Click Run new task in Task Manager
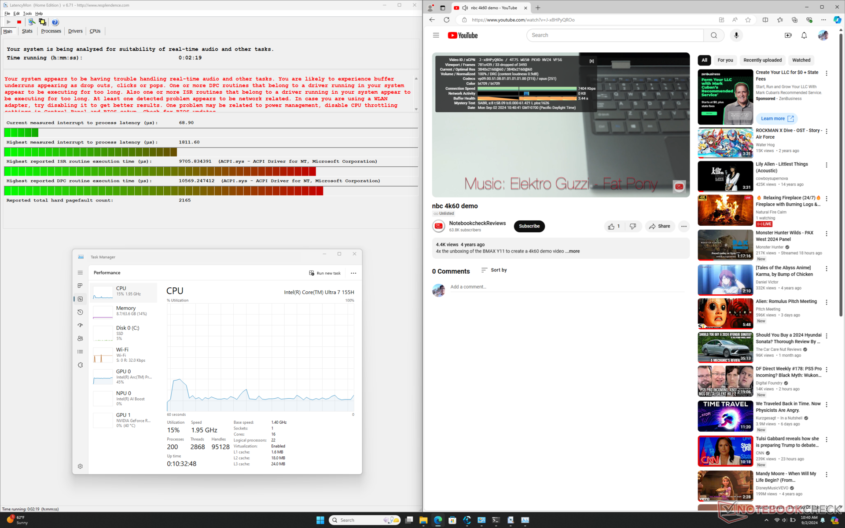 (325, 273)
